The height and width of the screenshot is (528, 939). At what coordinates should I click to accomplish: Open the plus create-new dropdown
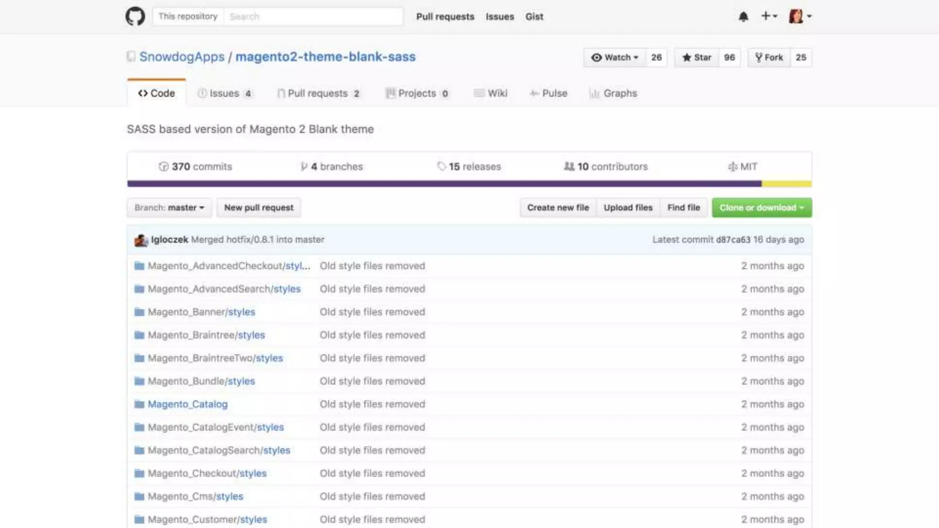click(x=769, y=16)
